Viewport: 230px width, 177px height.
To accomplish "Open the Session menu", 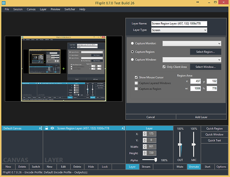I will [x=18, y=9].
